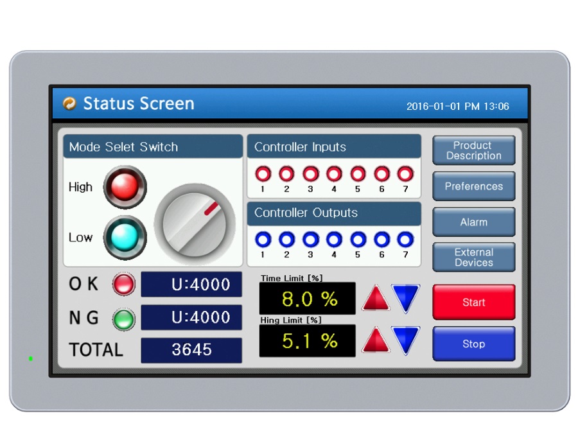Turn the rotary mode select knob
578x447 pixels.
click(x=195, y=224)
